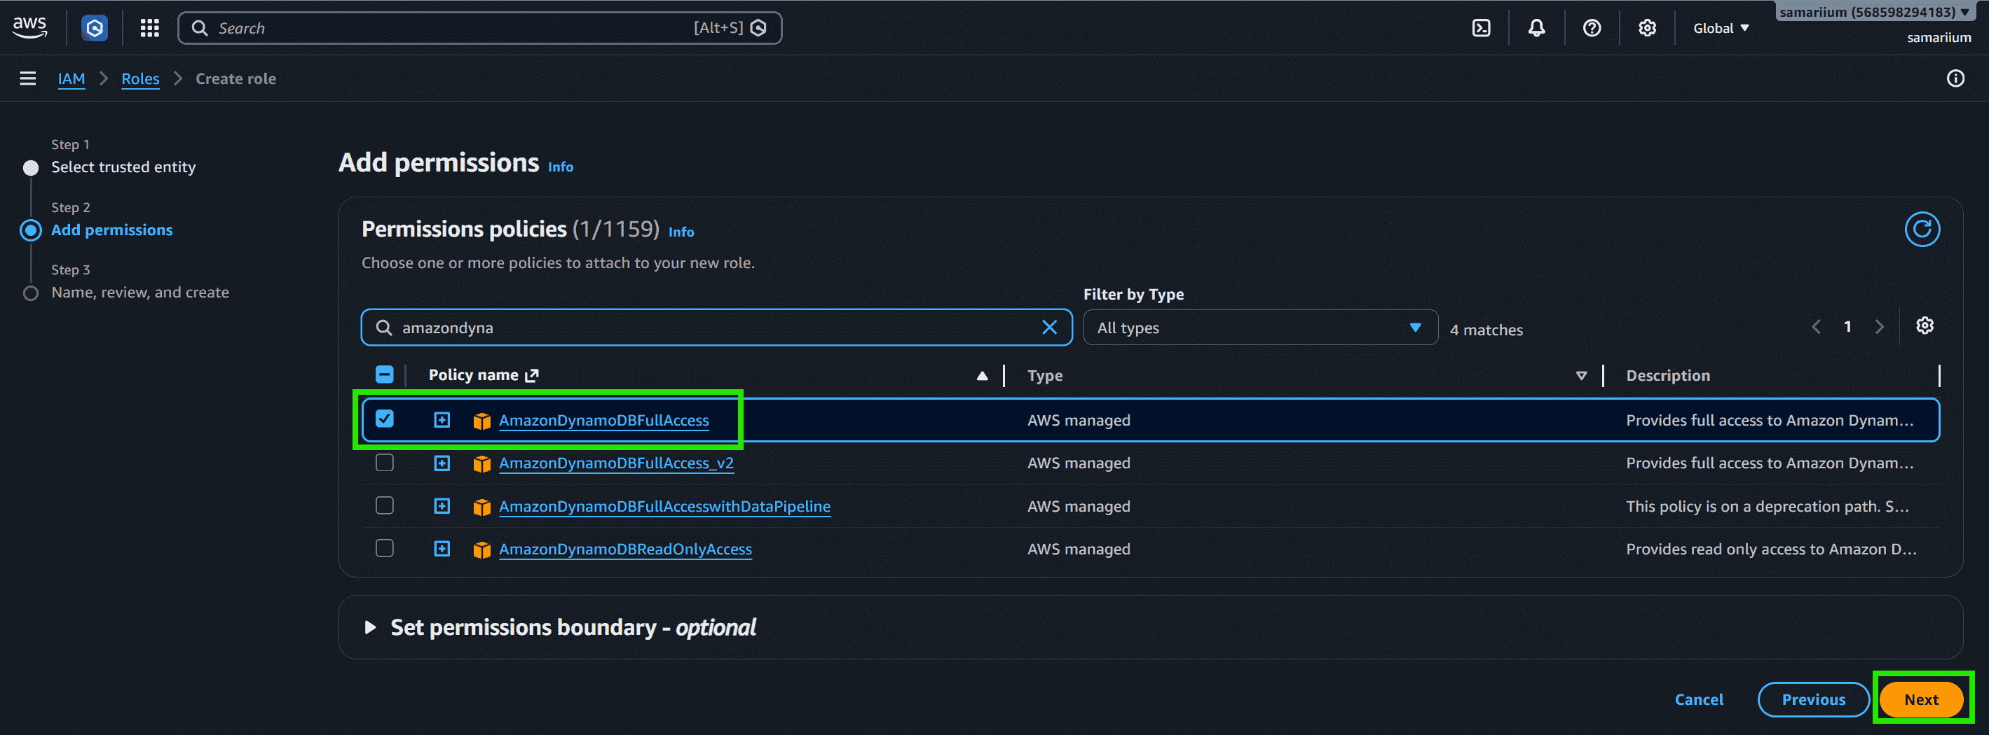Click the AmazonDynamoDBFullAccess policy box icon

pos(481,421)
